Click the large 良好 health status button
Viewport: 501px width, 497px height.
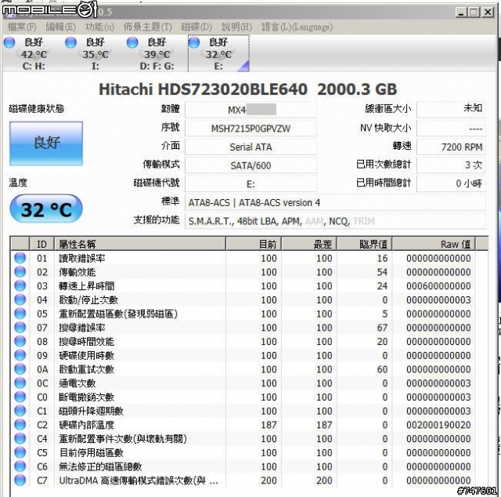click(x=46, y=143)
